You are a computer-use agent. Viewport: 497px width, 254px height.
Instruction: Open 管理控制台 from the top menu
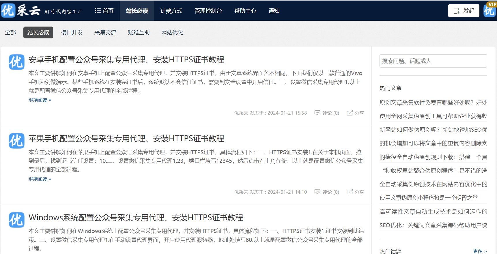pyautogui.click(x=208, y=11)
